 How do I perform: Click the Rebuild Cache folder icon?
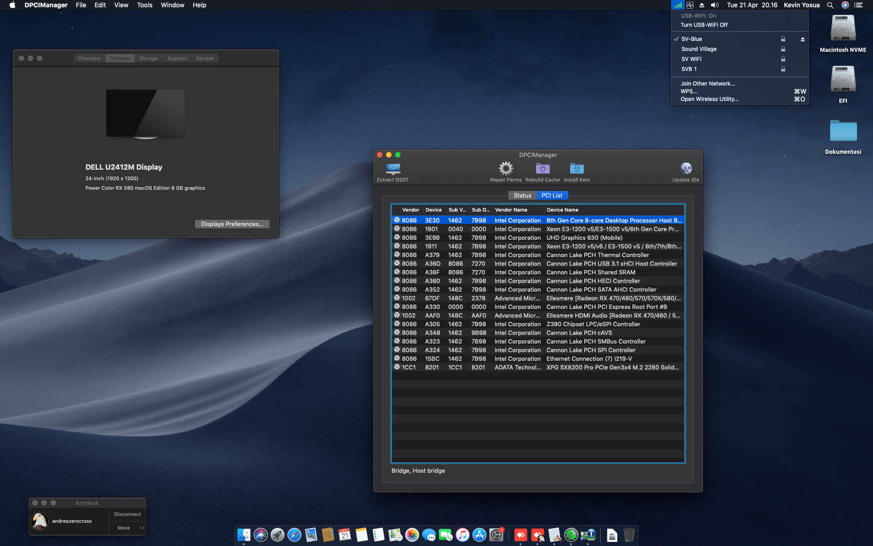[x=542, y=169]
